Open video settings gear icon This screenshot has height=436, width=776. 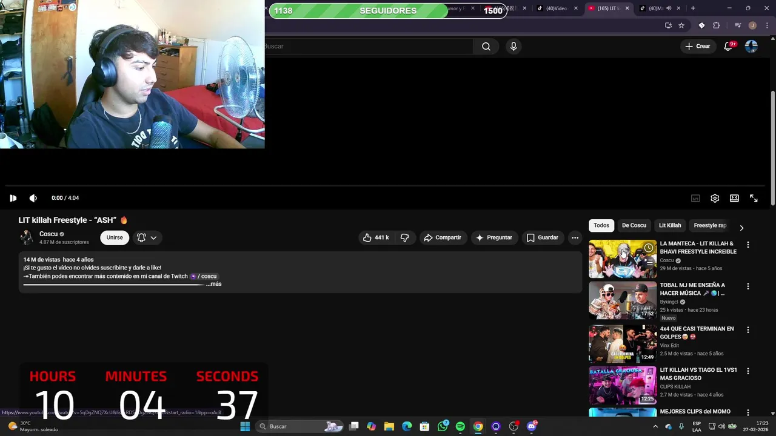point(715,198)
